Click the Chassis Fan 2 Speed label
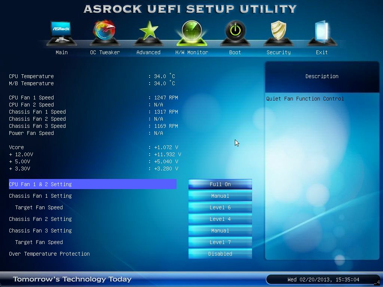The height and width of the screenshot is (287, 383). point(37,118)
